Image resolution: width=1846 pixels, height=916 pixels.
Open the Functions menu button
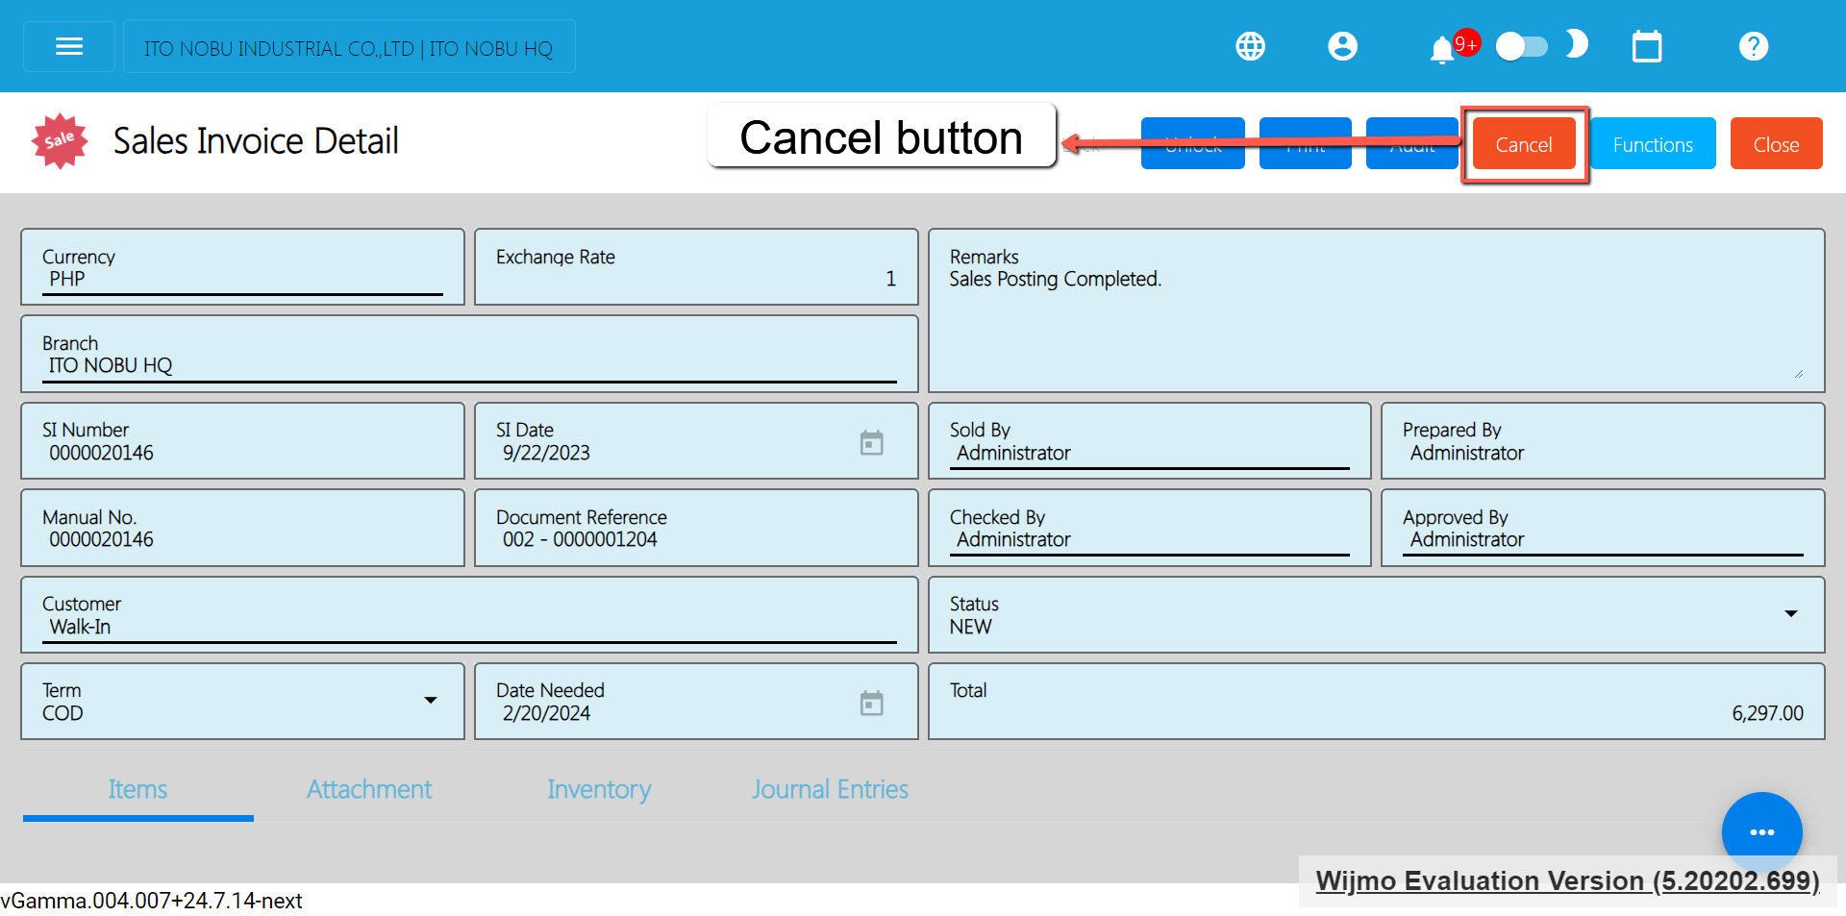[x=1652, y=144]
